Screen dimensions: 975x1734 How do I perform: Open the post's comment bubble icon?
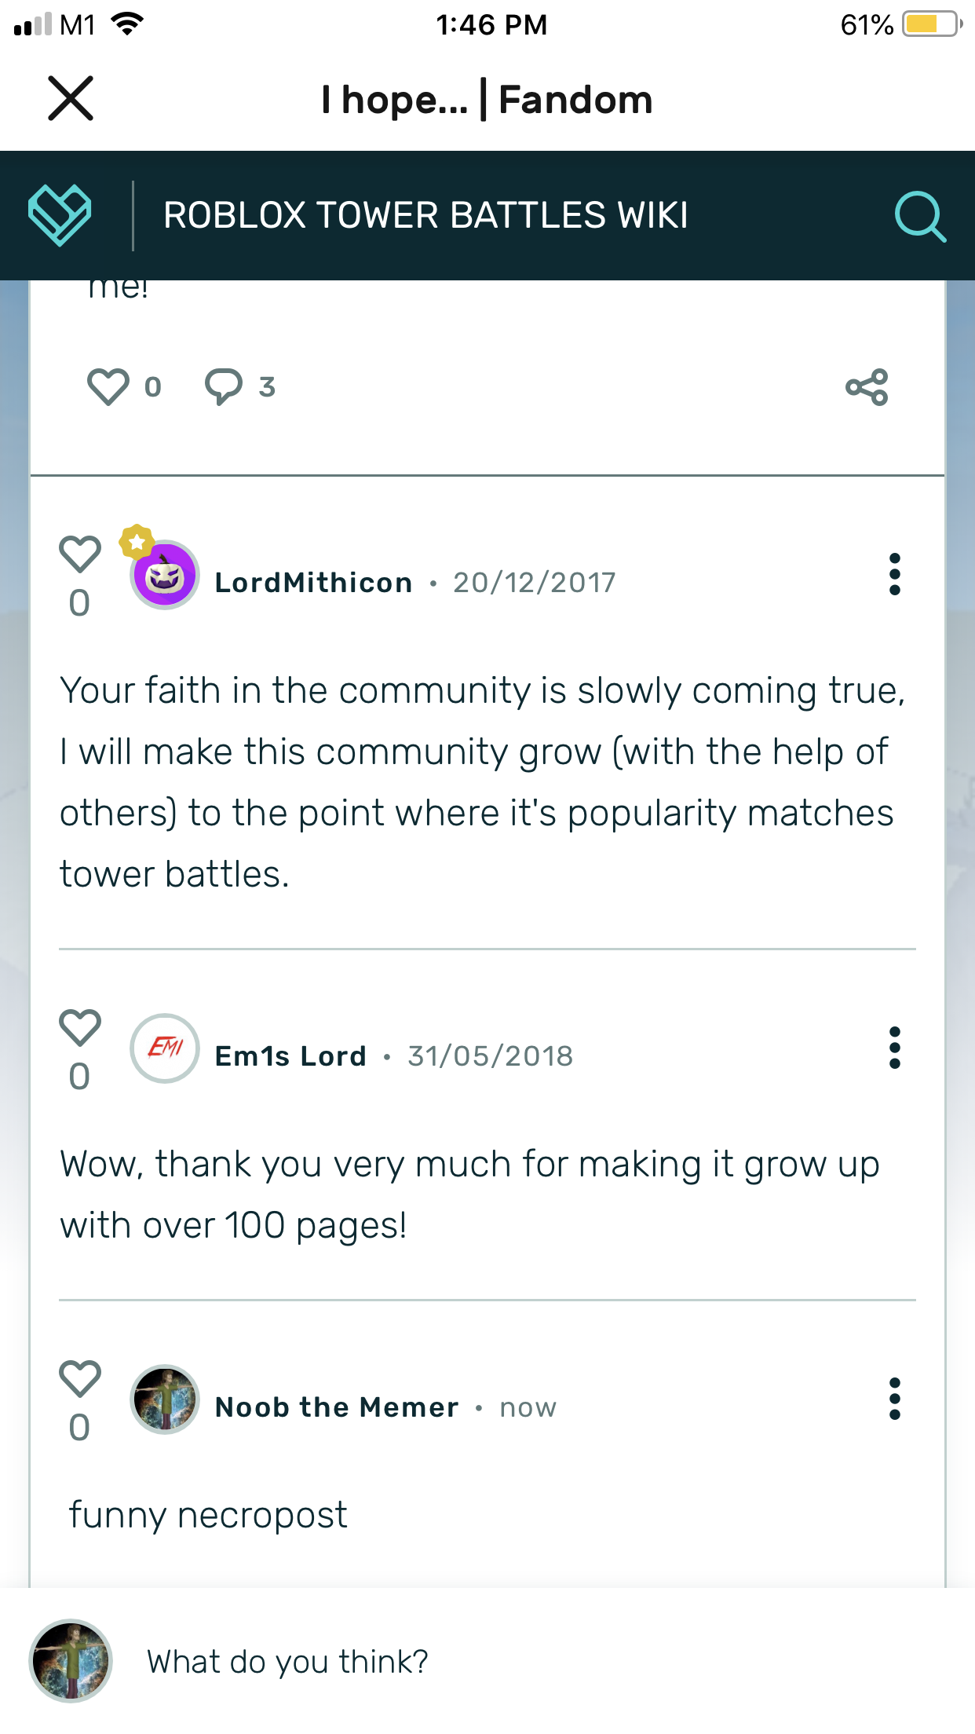click(224, 386)
